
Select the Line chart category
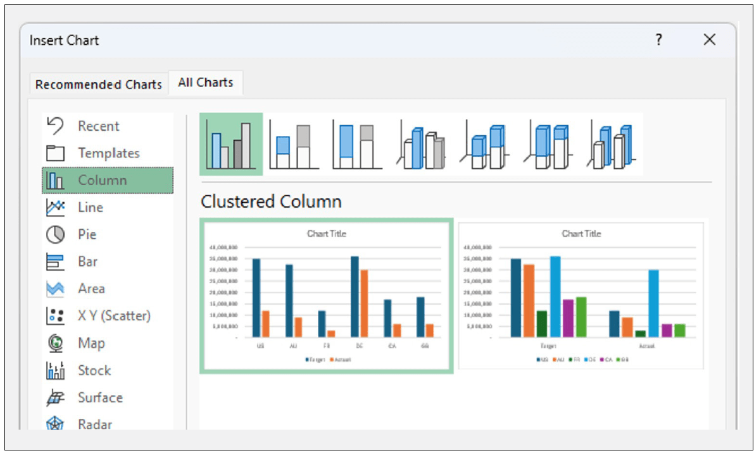coord(90,207)
